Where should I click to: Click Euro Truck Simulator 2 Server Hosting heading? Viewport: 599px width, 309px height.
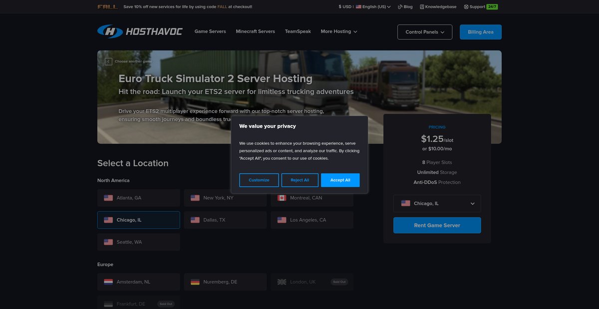click(x=216, y=78)
